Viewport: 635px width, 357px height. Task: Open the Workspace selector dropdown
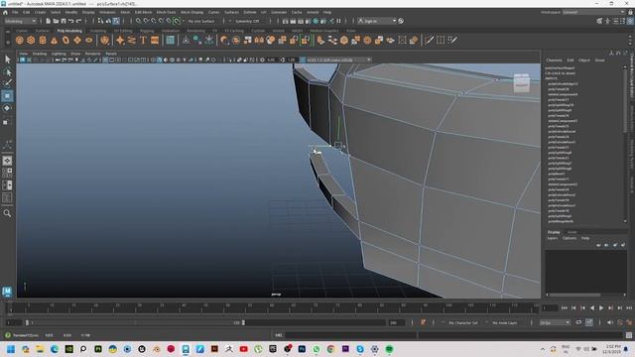(x=593, y=12)
